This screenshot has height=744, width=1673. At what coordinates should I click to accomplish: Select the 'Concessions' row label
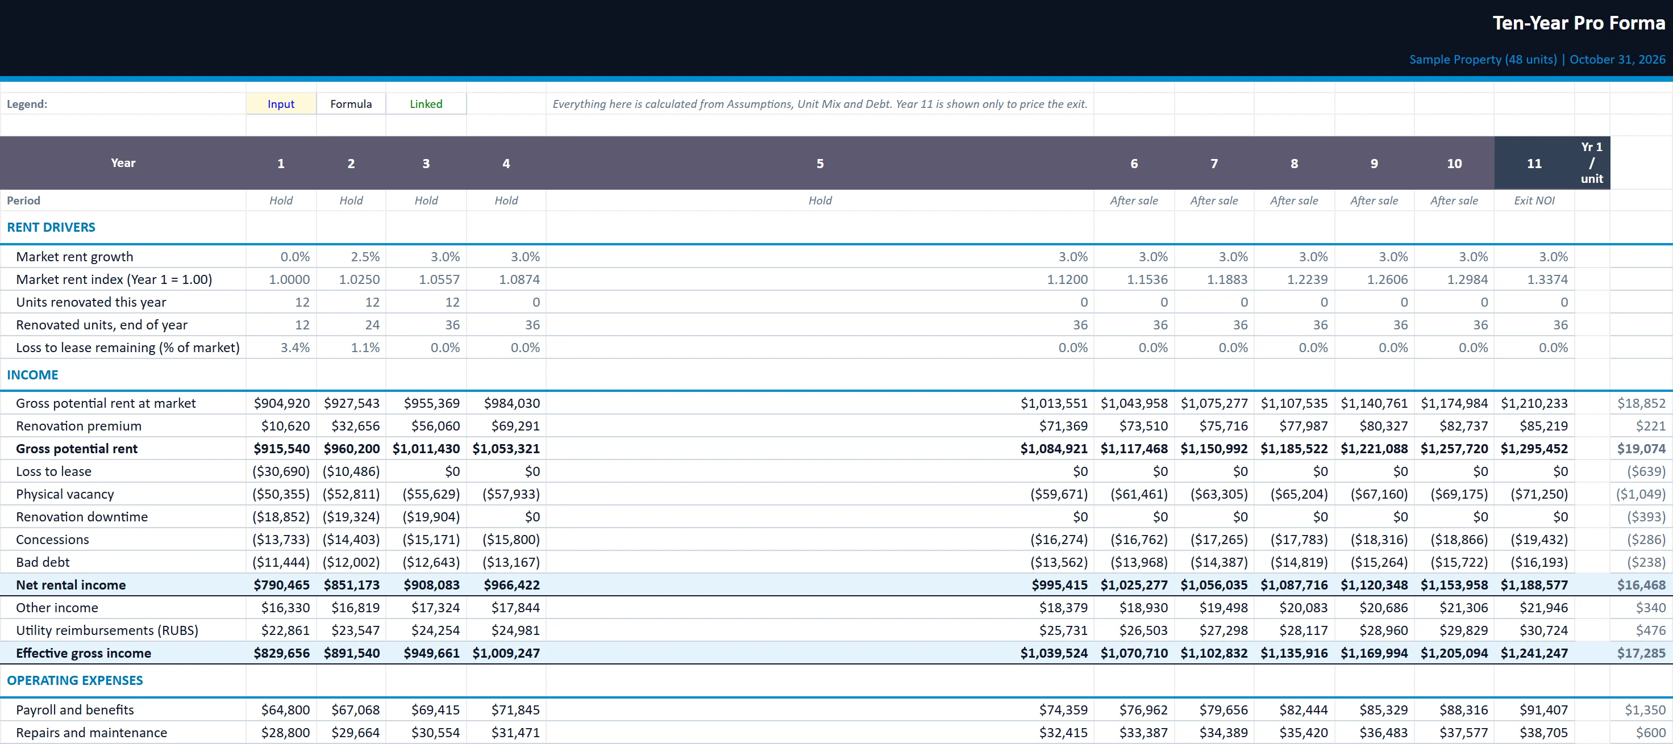coord(53,540)
